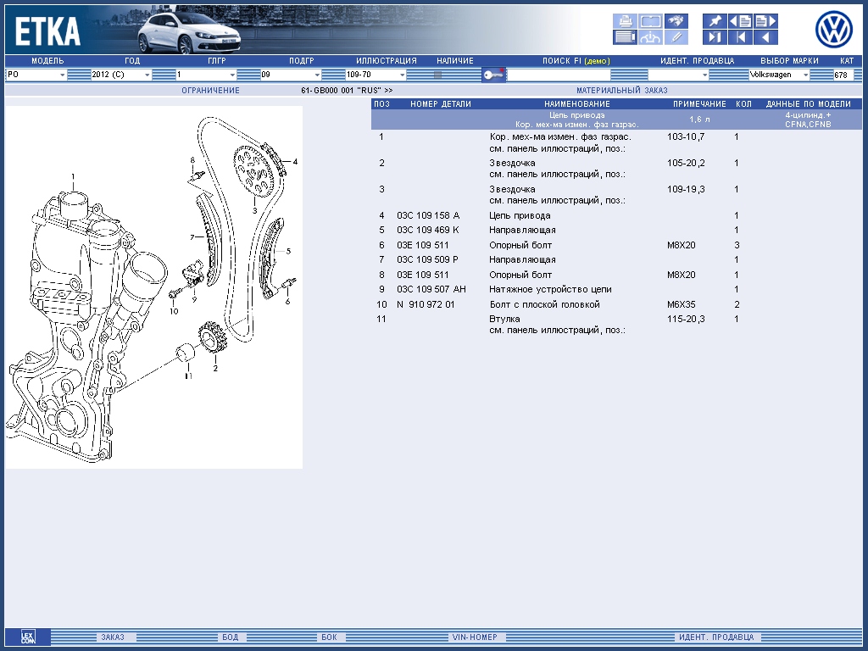Open the ЗАКАЗ tab in bottom bar
Screen dimensions: 868x651
click(112, 637)
